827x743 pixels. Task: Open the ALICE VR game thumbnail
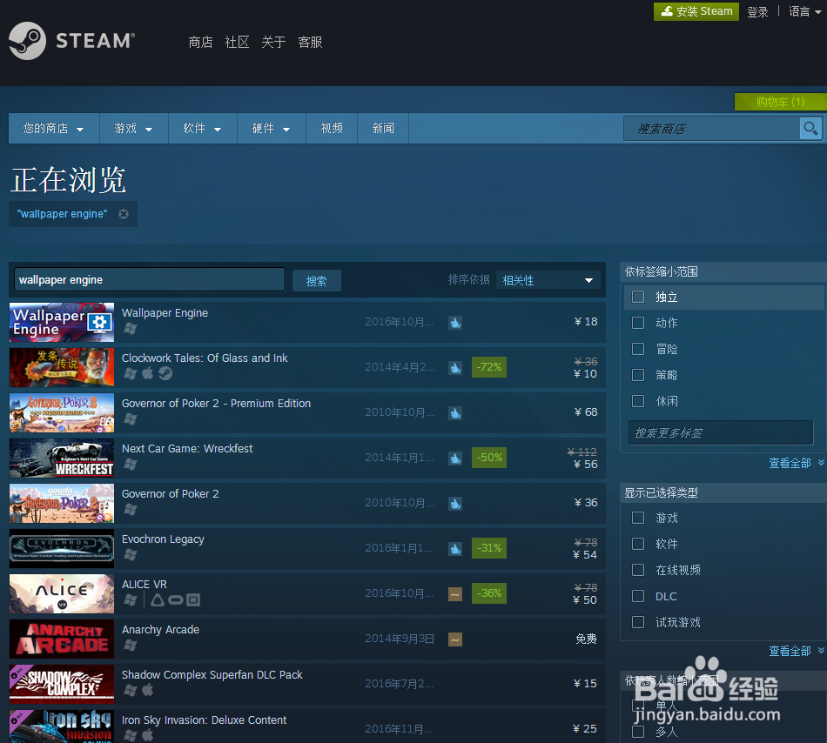click(x=62, y=594)
